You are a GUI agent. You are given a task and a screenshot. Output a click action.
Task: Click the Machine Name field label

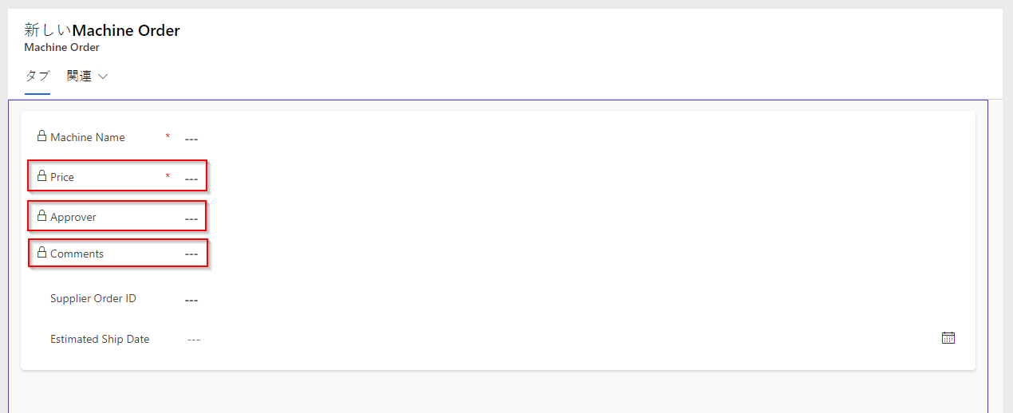point(88,137)
